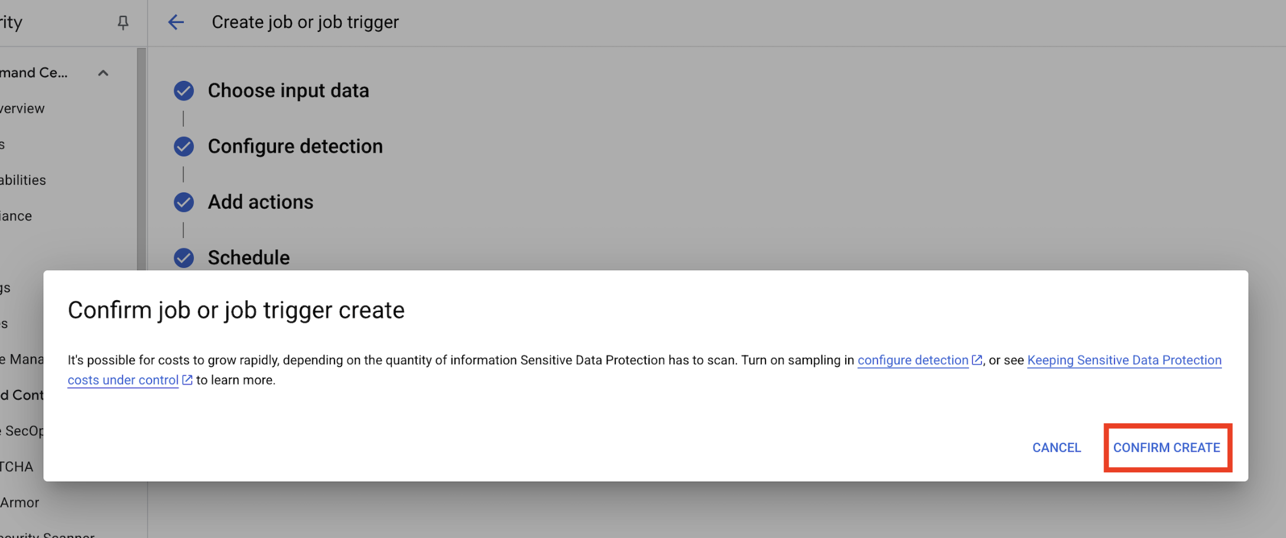Screen dimensions: 1286x538
Task: Click the Add actions completed checkmark icon
Action: (184, 202)
